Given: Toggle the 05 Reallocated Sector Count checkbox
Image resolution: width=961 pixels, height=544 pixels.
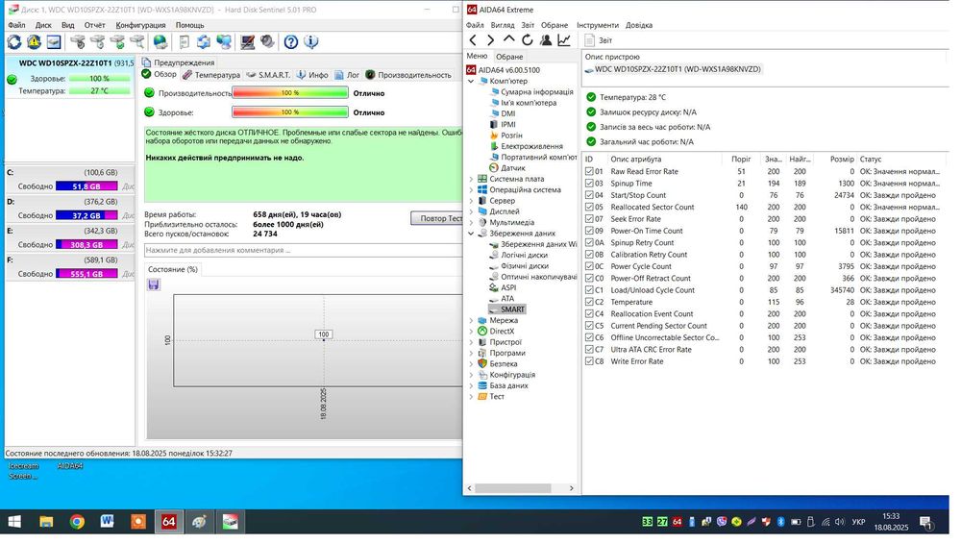Looking at the screenshot, I should (589, 208).
